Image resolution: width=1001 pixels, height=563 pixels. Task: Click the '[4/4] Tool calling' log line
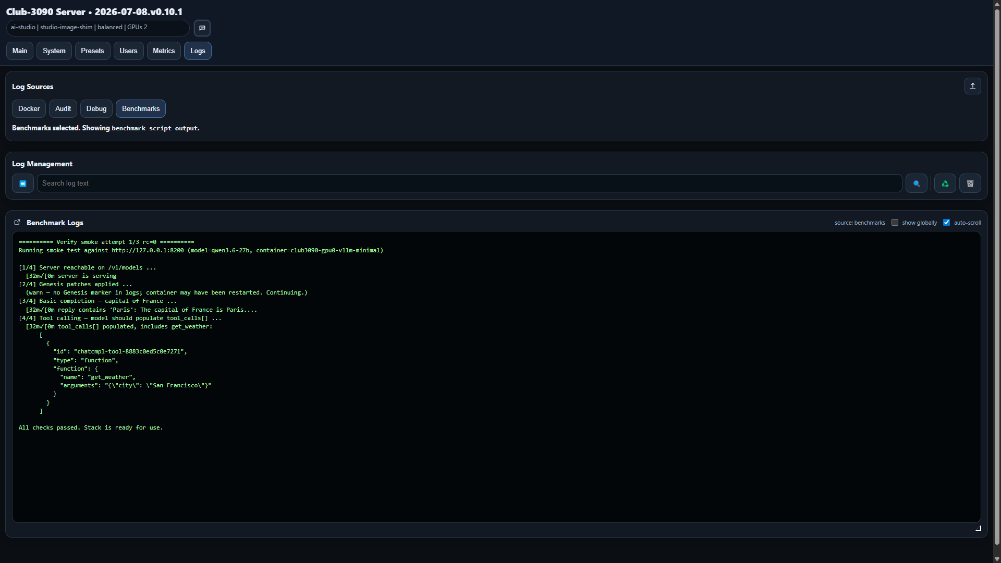pyautogui.click(x=120, y=319)
